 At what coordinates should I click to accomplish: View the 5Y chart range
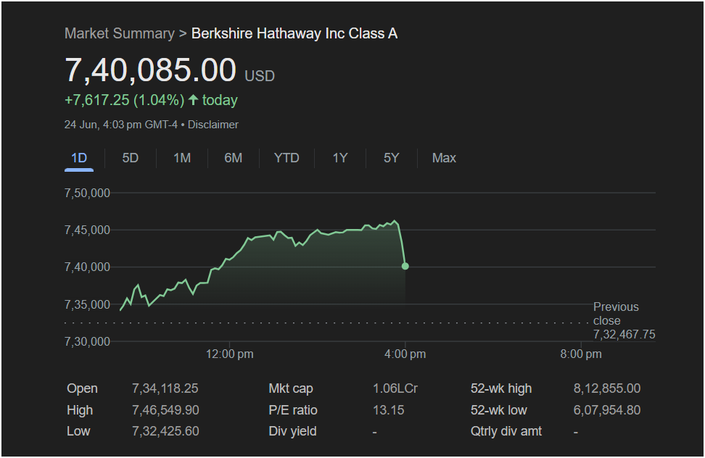[x=391, y=158]
